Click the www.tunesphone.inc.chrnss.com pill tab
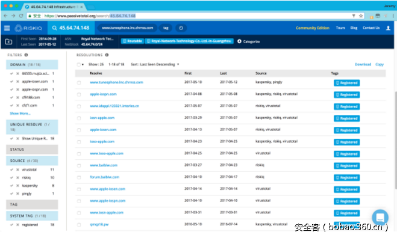Viewport: 397px width, 238px height. click(127, 28)
